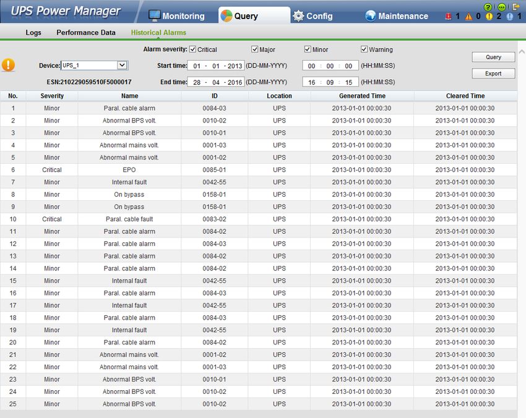Click 'Critical' severity in row 6
Screen dimensions: 526x418
[52, 170]
